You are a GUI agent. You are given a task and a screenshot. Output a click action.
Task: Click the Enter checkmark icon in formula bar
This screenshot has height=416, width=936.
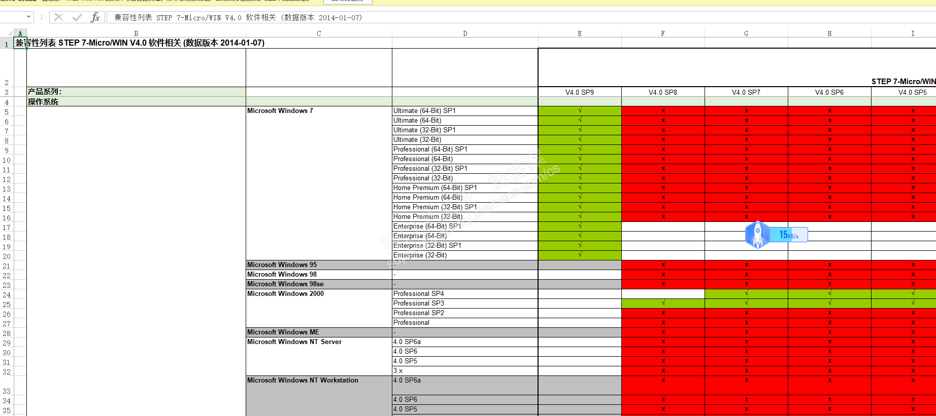click(77, 18)
